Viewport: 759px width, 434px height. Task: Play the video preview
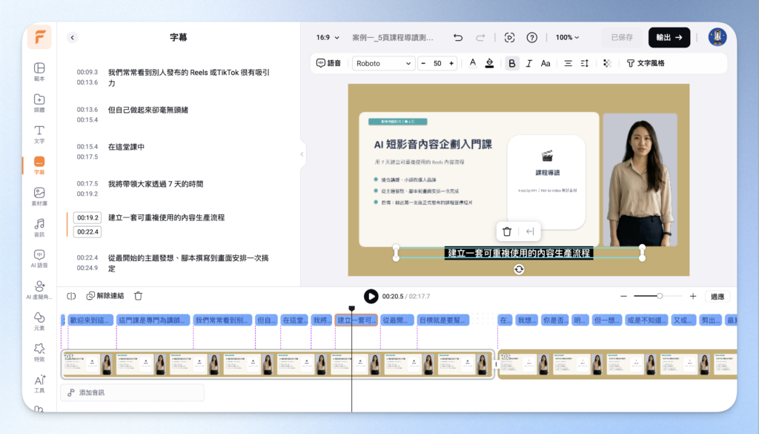tap(371, 296)
